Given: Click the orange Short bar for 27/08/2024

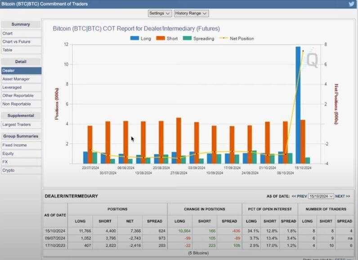Looking at the screenshot, I should (179, 141).
